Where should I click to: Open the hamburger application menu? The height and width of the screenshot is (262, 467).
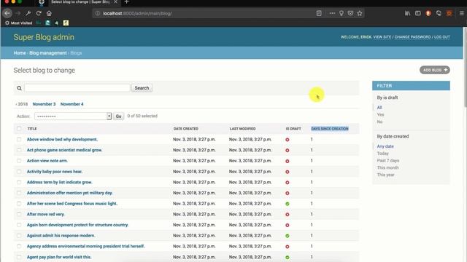[x=462, y=13]
